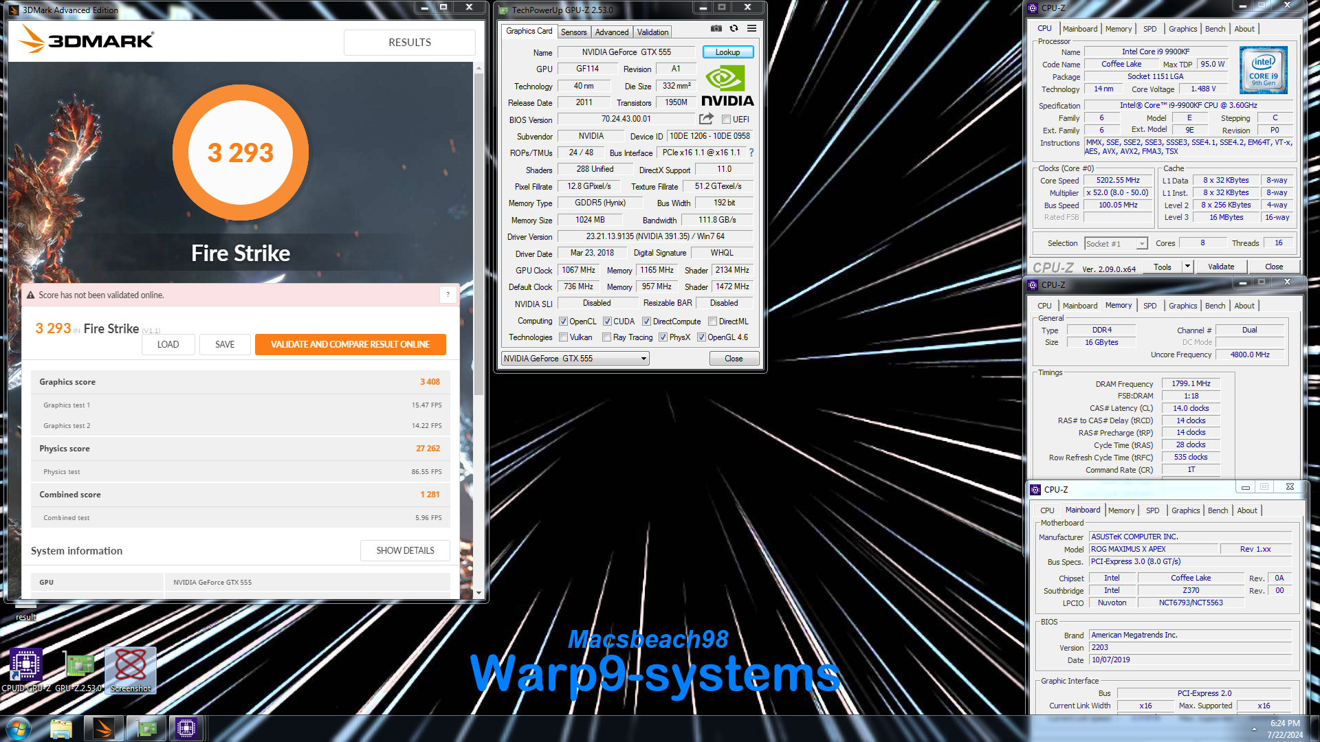This screenshot has height=742, width=1320.
Task: Toggle the Ray Tracing checkbox
Action: pos(606,337)
